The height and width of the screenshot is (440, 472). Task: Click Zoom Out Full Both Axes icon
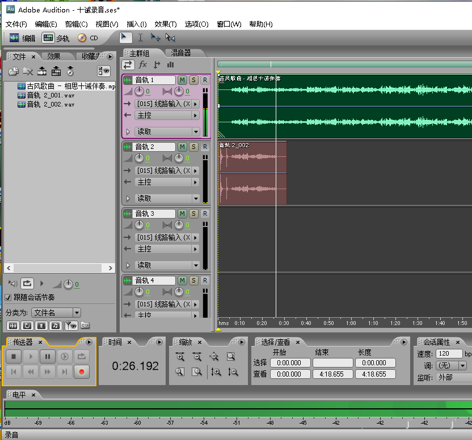point(214,357)
